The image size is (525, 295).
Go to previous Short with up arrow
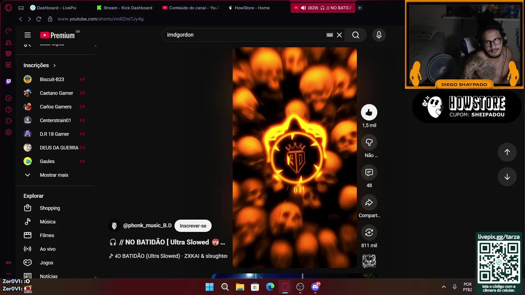[507, 152]
